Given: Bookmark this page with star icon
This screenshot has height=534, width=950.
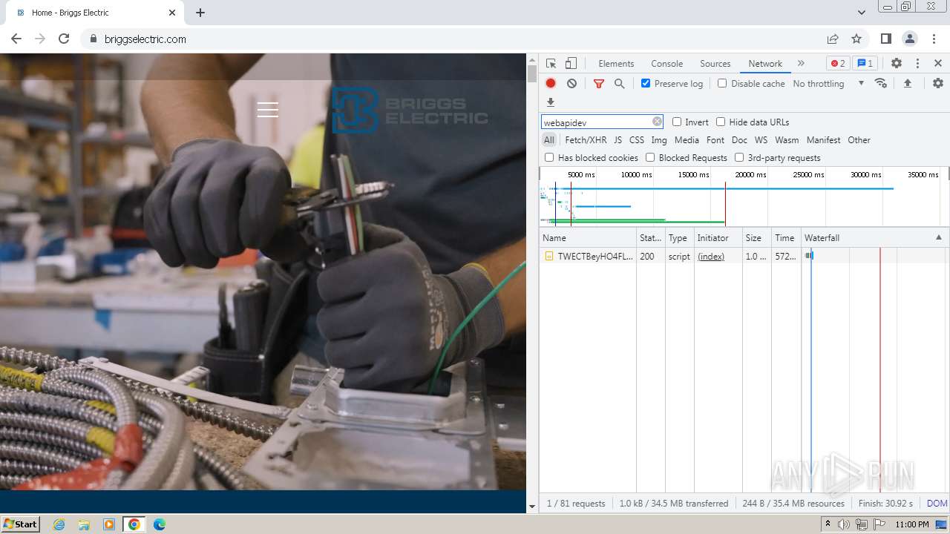Looking at the screenshot, I should coord(856,39).
